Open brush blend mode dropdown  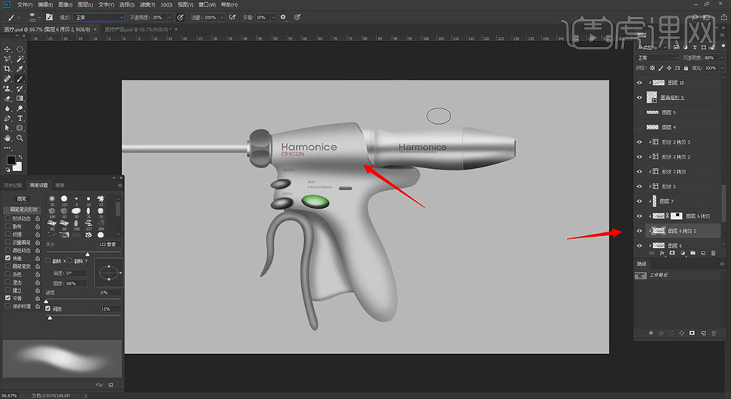(99, 17)
